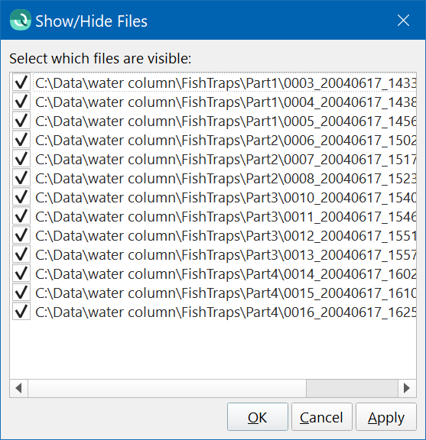Hide the Part3\0012 file

coord(21,235)
